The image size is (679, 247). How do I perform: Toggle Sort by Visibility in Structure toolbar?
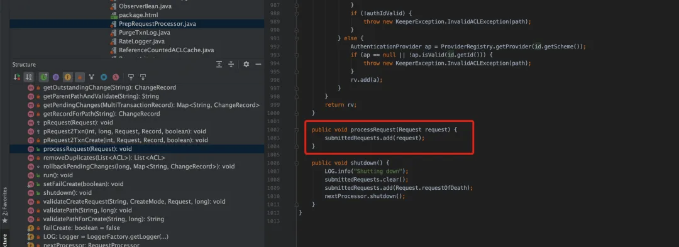coord(17,77)
